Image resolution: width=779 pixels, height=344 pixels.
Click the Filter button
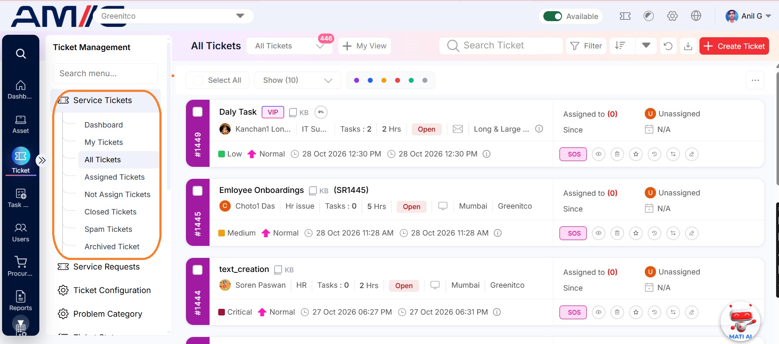coord(586,46)
